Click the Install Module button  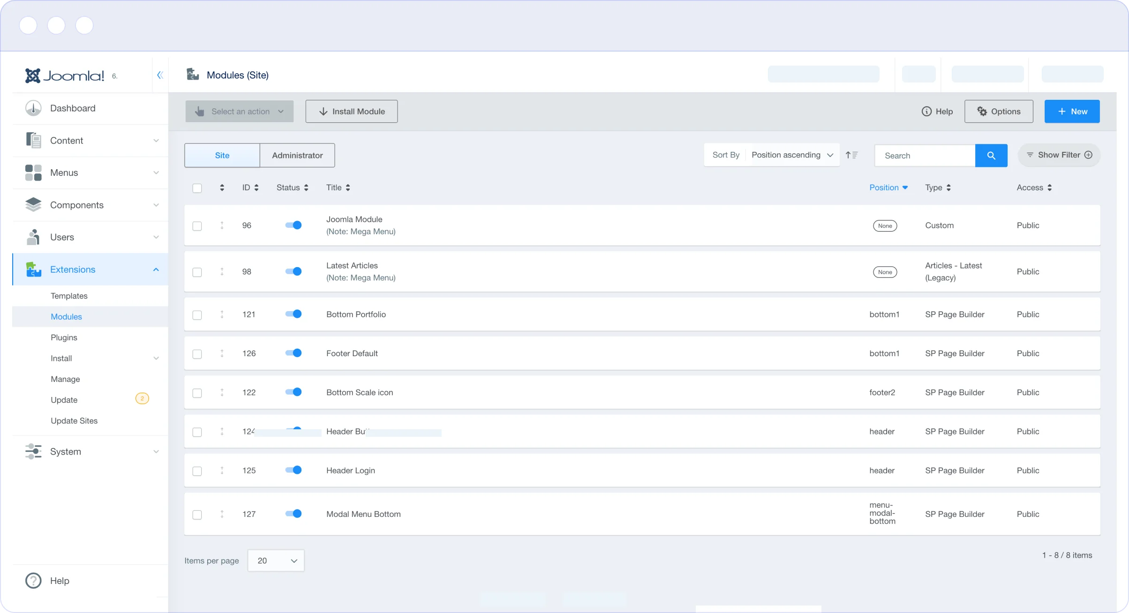point(351,112)
